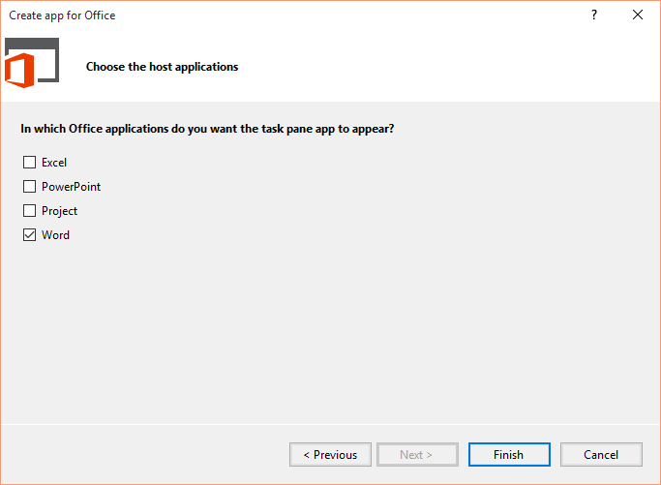Screen dimensions: 661x485
Task: Complete the wizard with Finish
Action: coord(509,455)
